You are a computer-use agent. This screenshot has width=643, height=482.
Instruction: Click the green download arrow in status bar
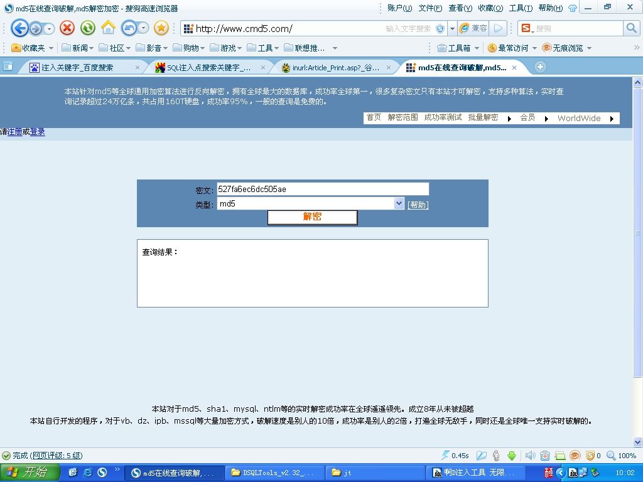[511, 456]
